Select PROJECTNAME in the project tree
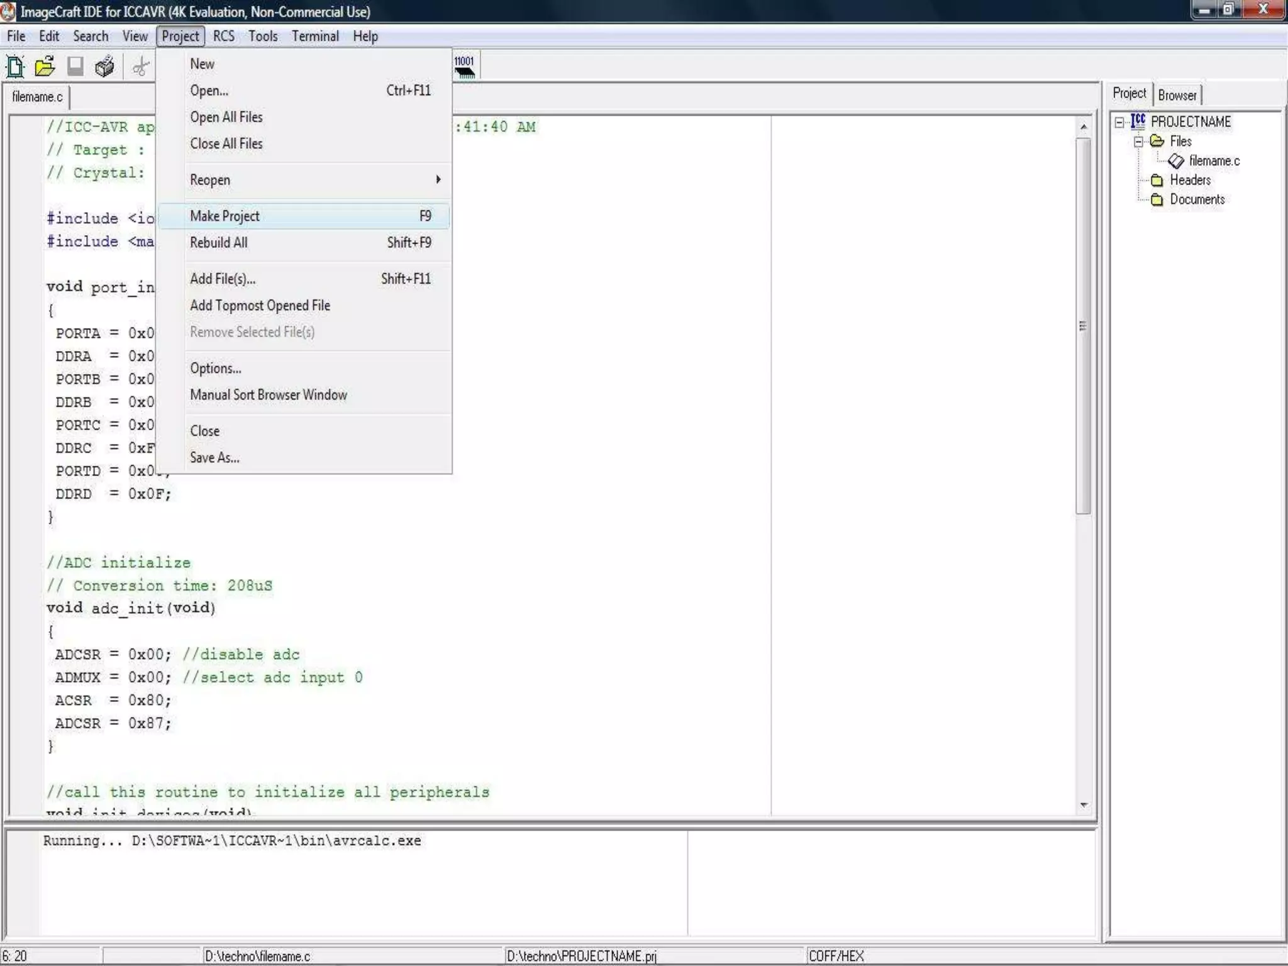Screen dimensions: 1288x966 (1191, 121)
